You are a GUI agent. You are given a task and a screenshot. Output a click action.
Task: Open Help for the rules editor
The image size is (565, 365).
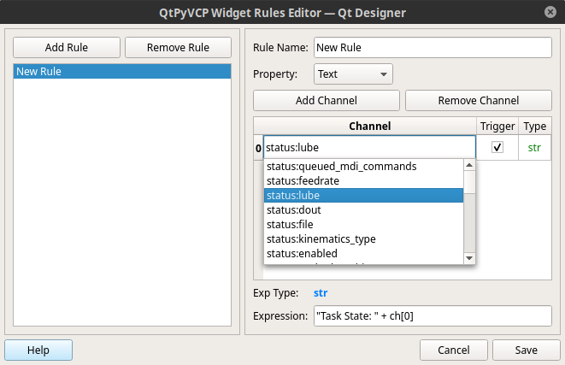pyautogui.click(x=38, y=350)
